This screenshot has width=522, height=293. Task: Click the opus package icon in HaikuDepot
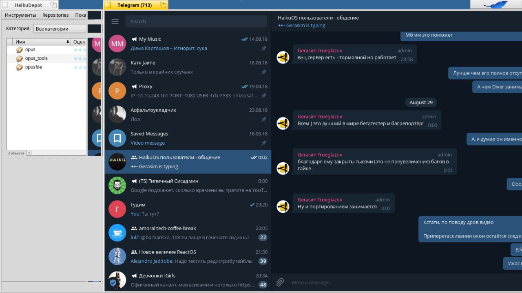point(19,50)
